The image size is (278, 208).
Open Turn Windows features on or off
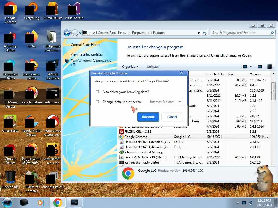(91, 63)
